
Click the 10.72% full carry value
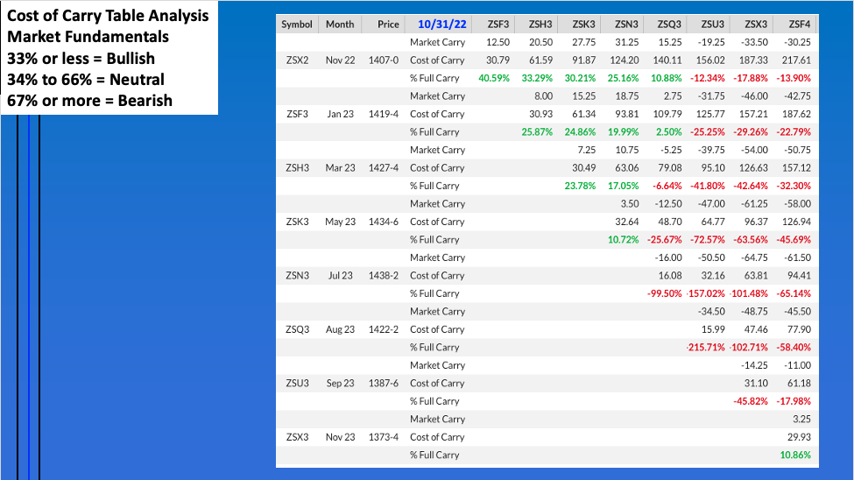(623, 240)
